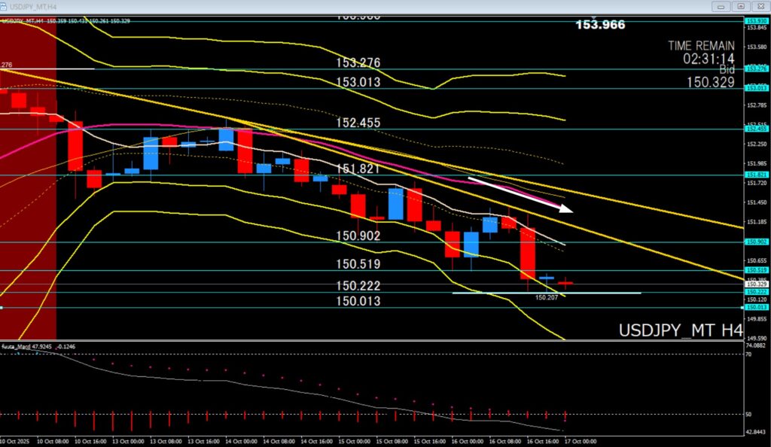Click the USDJPY chart window icon
Screen dimensions: 771x447
6,6
